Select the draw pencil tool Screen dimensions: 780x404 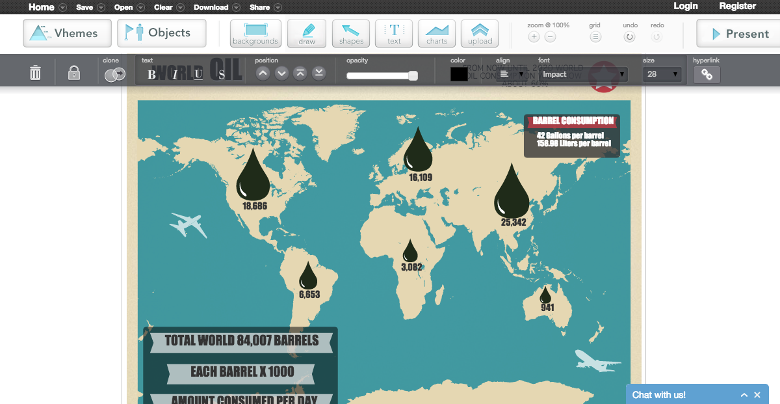pos(307,33)
